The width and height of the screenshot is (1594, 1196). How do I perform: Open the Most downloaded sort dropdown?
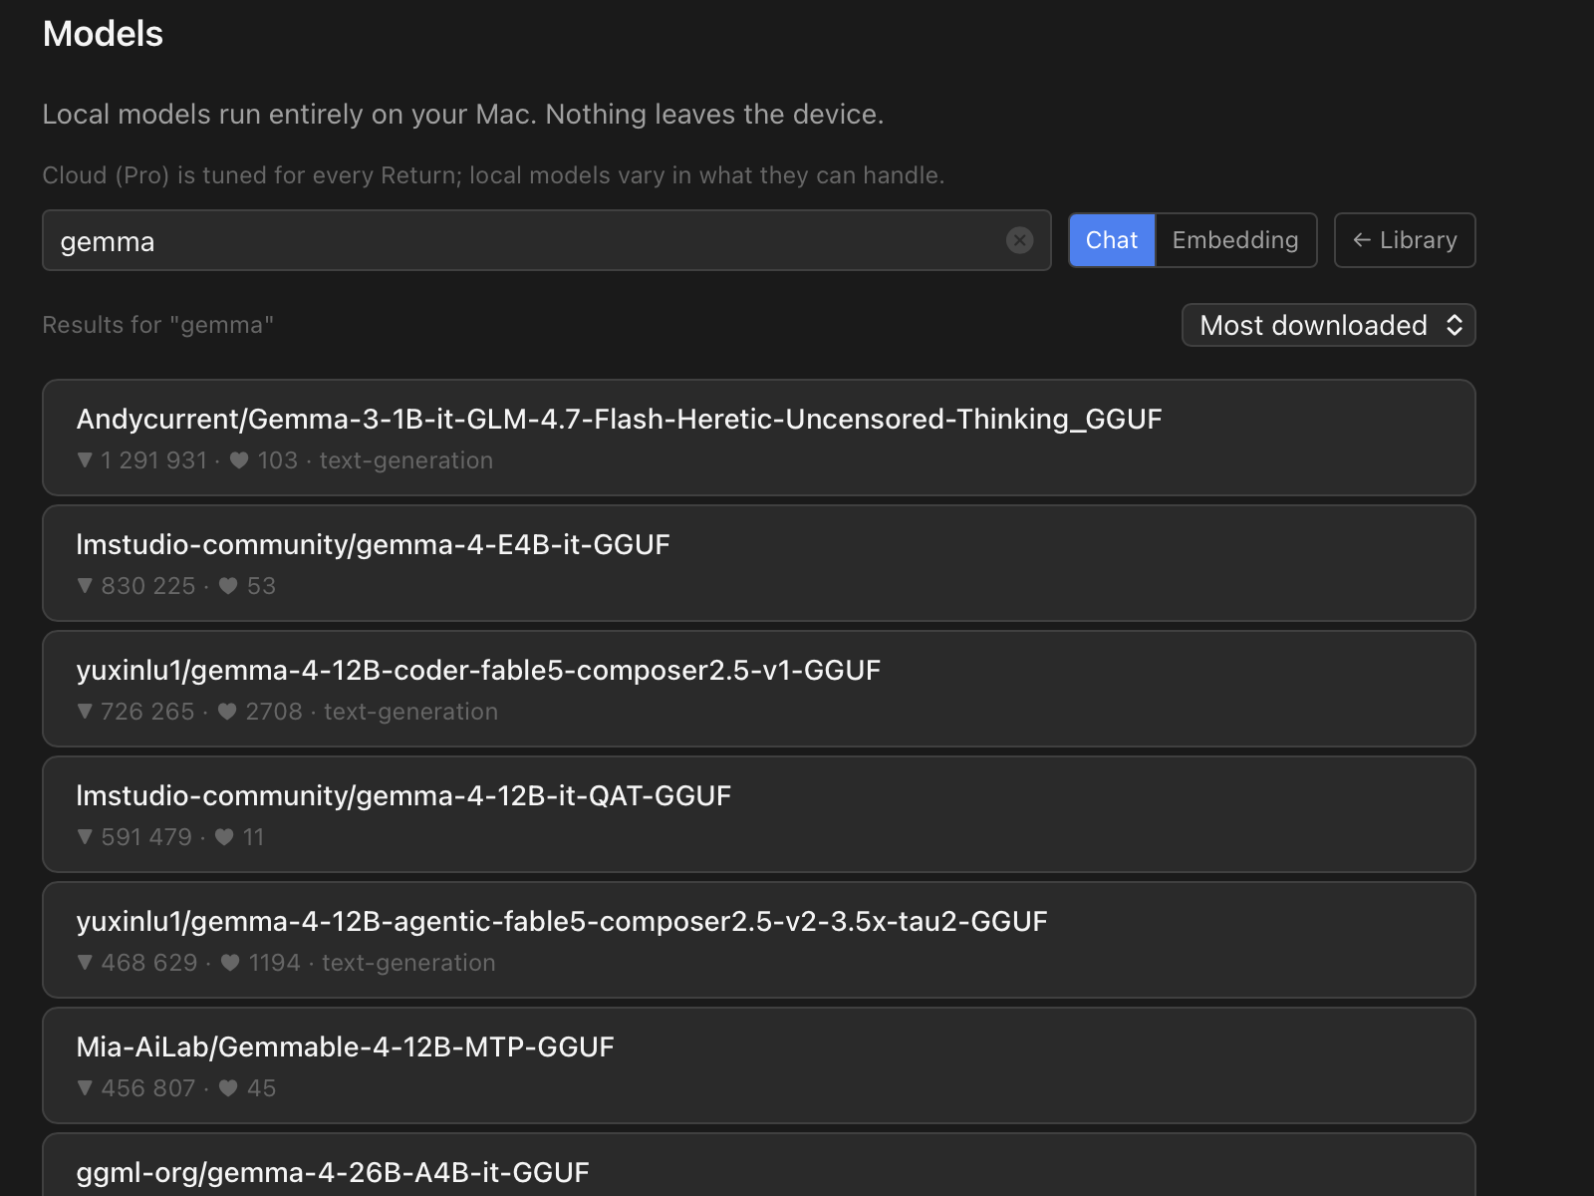[1328, 325]
